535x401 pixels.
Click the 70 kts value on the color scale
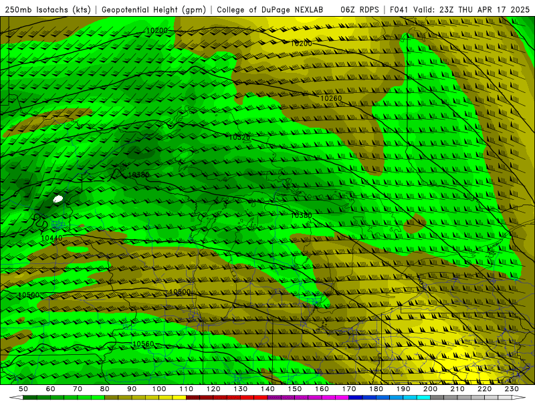78,389
